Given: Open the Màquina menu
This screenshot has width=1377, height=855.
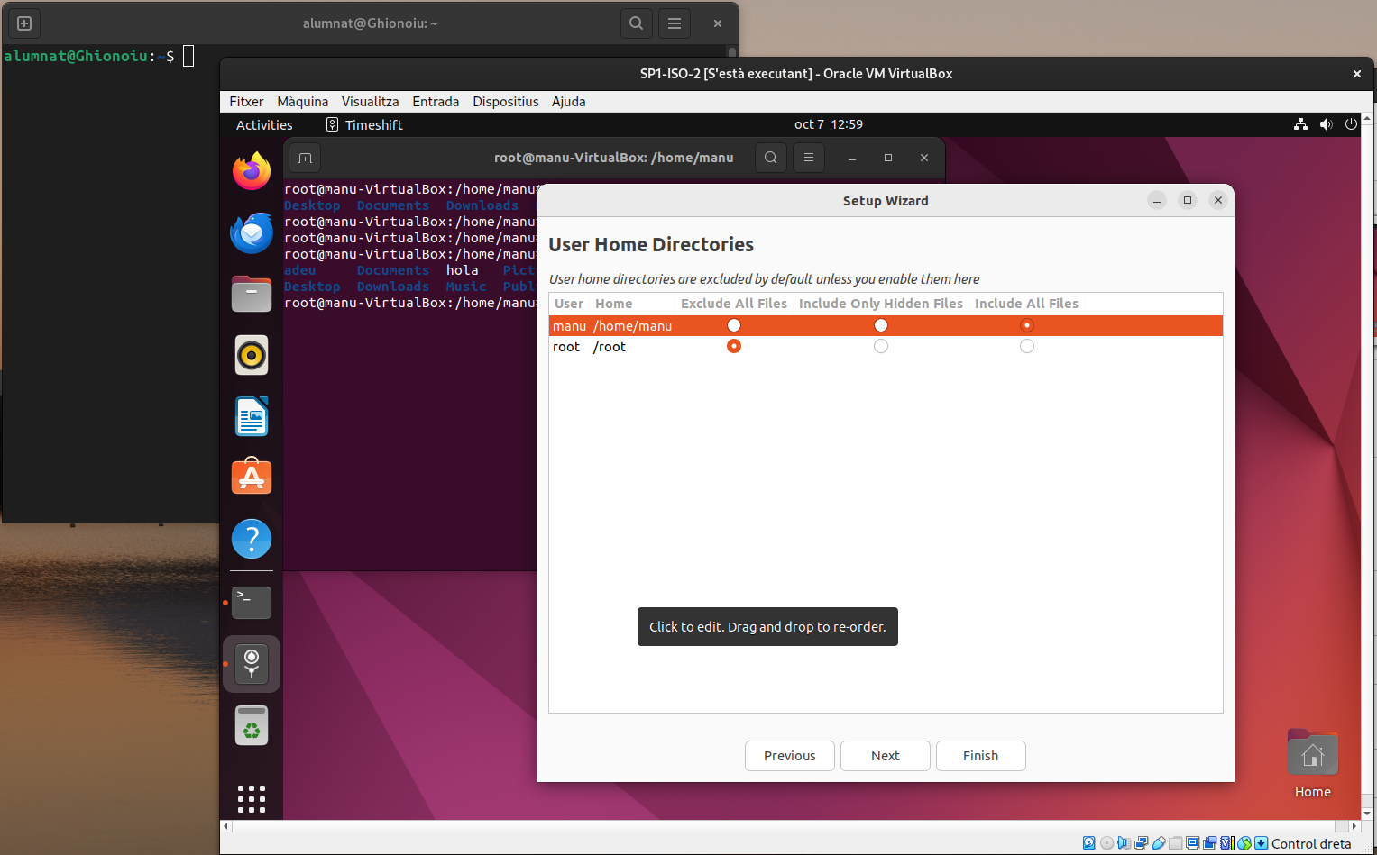Looking at the screenshot, I should pyautogui.click(x=302, y=102).
